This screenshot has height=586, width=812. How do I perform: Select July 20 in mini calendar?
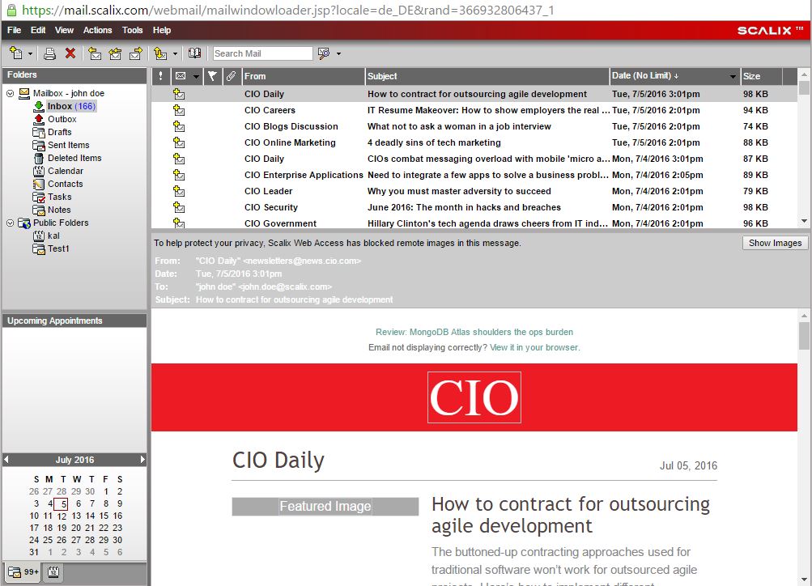click(76, 528)
